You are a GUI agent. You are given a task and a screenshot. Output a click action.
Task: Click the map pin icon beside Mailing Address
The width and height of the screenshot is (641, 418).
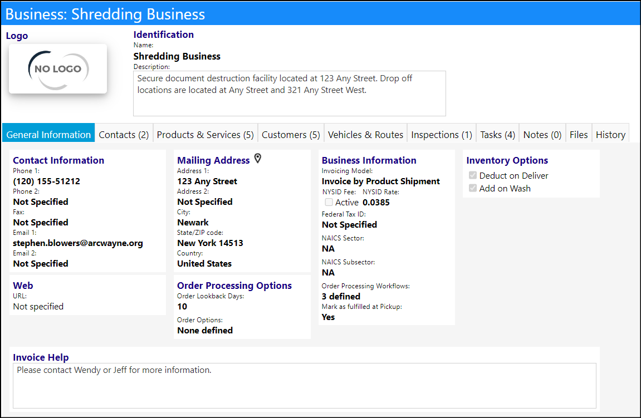[x=257, y=159]
